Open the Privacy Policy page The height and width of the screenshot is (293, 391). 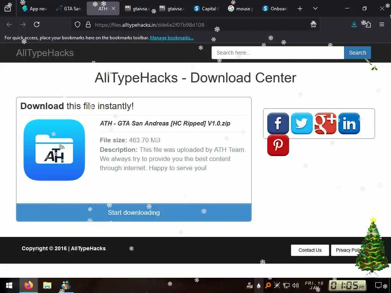[347, 250]
